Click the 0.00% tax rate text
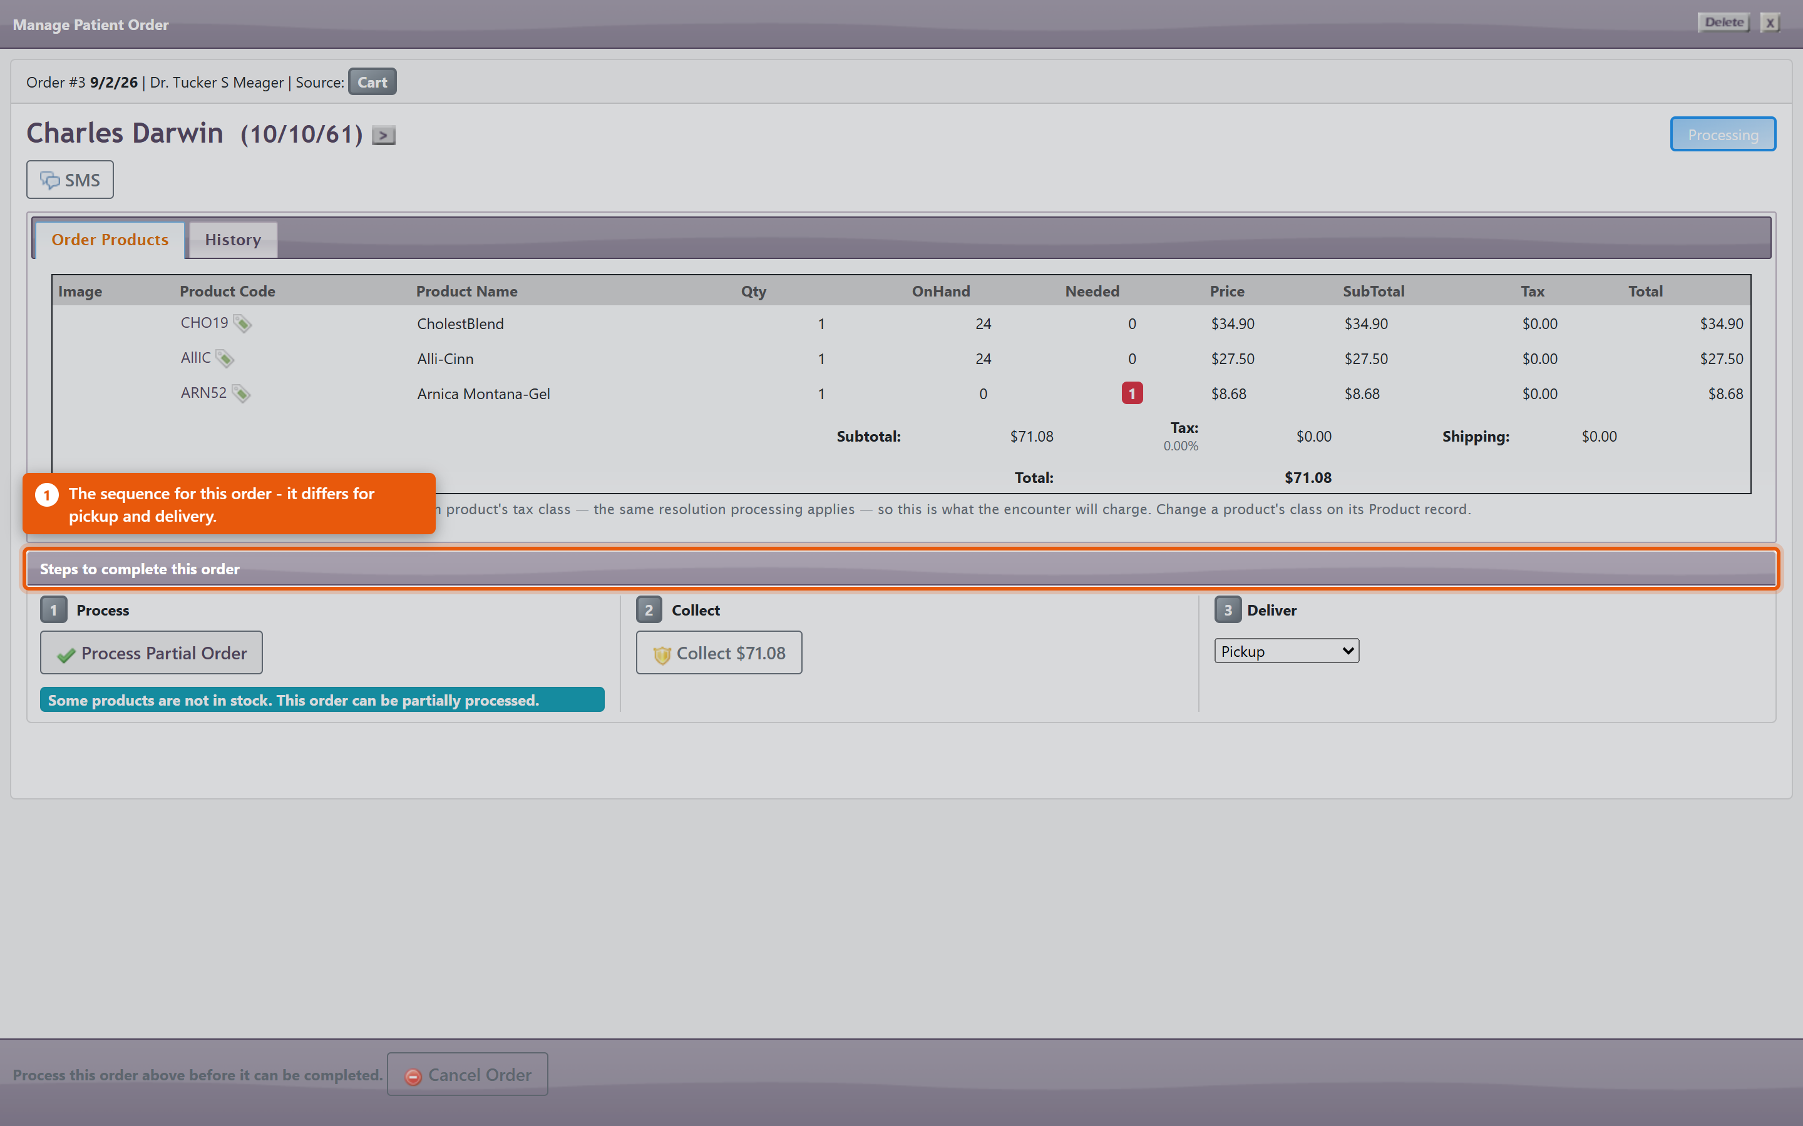This screenshot has height=1126, width=1803. pos(1181,446)
